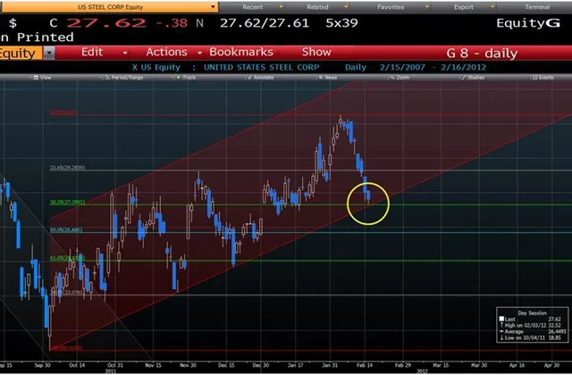Open the Bookmarks menu

[x=241, y=52]
